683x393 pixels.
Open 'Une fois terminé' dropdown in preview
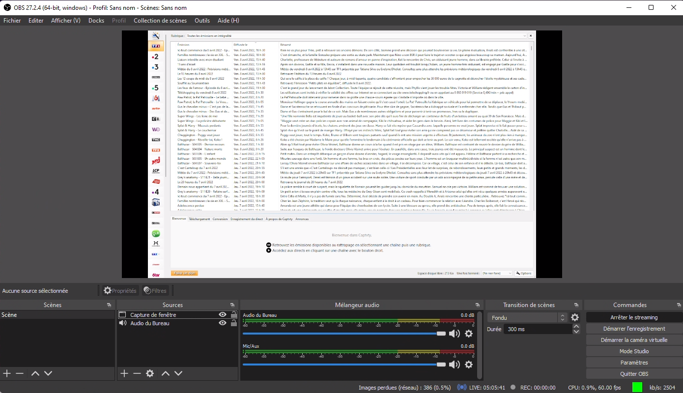tap(497, 273)
